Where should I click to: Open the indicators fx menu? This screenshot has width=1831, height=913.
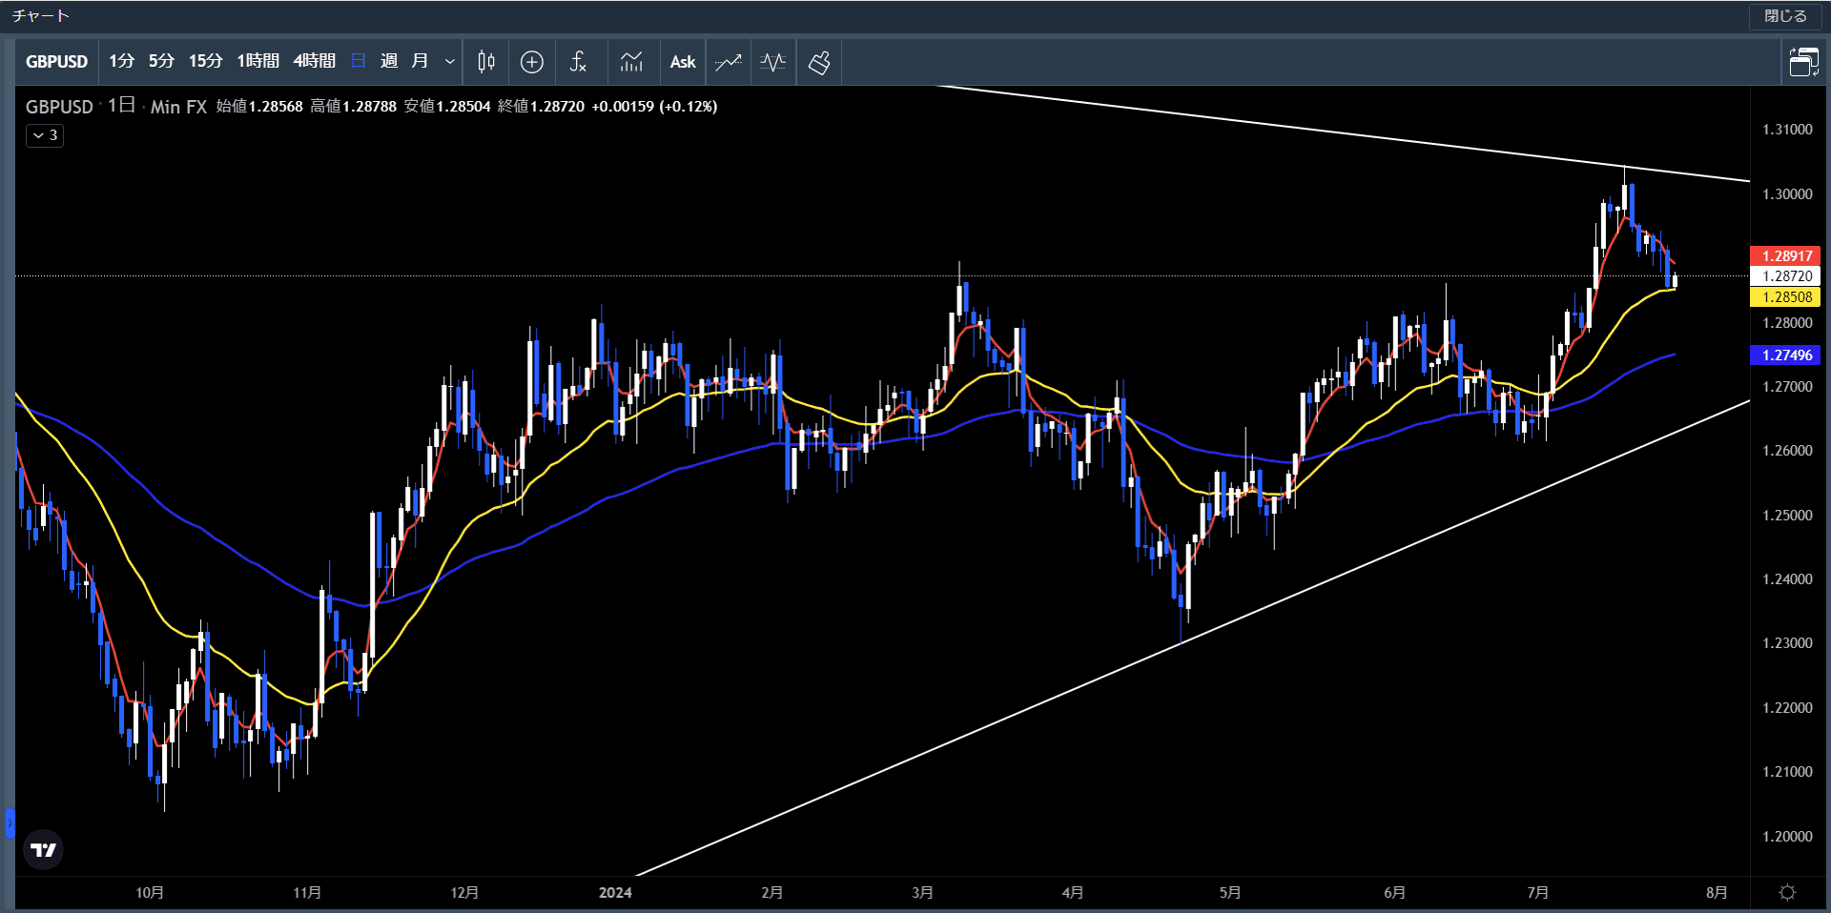tap(578, 62)
